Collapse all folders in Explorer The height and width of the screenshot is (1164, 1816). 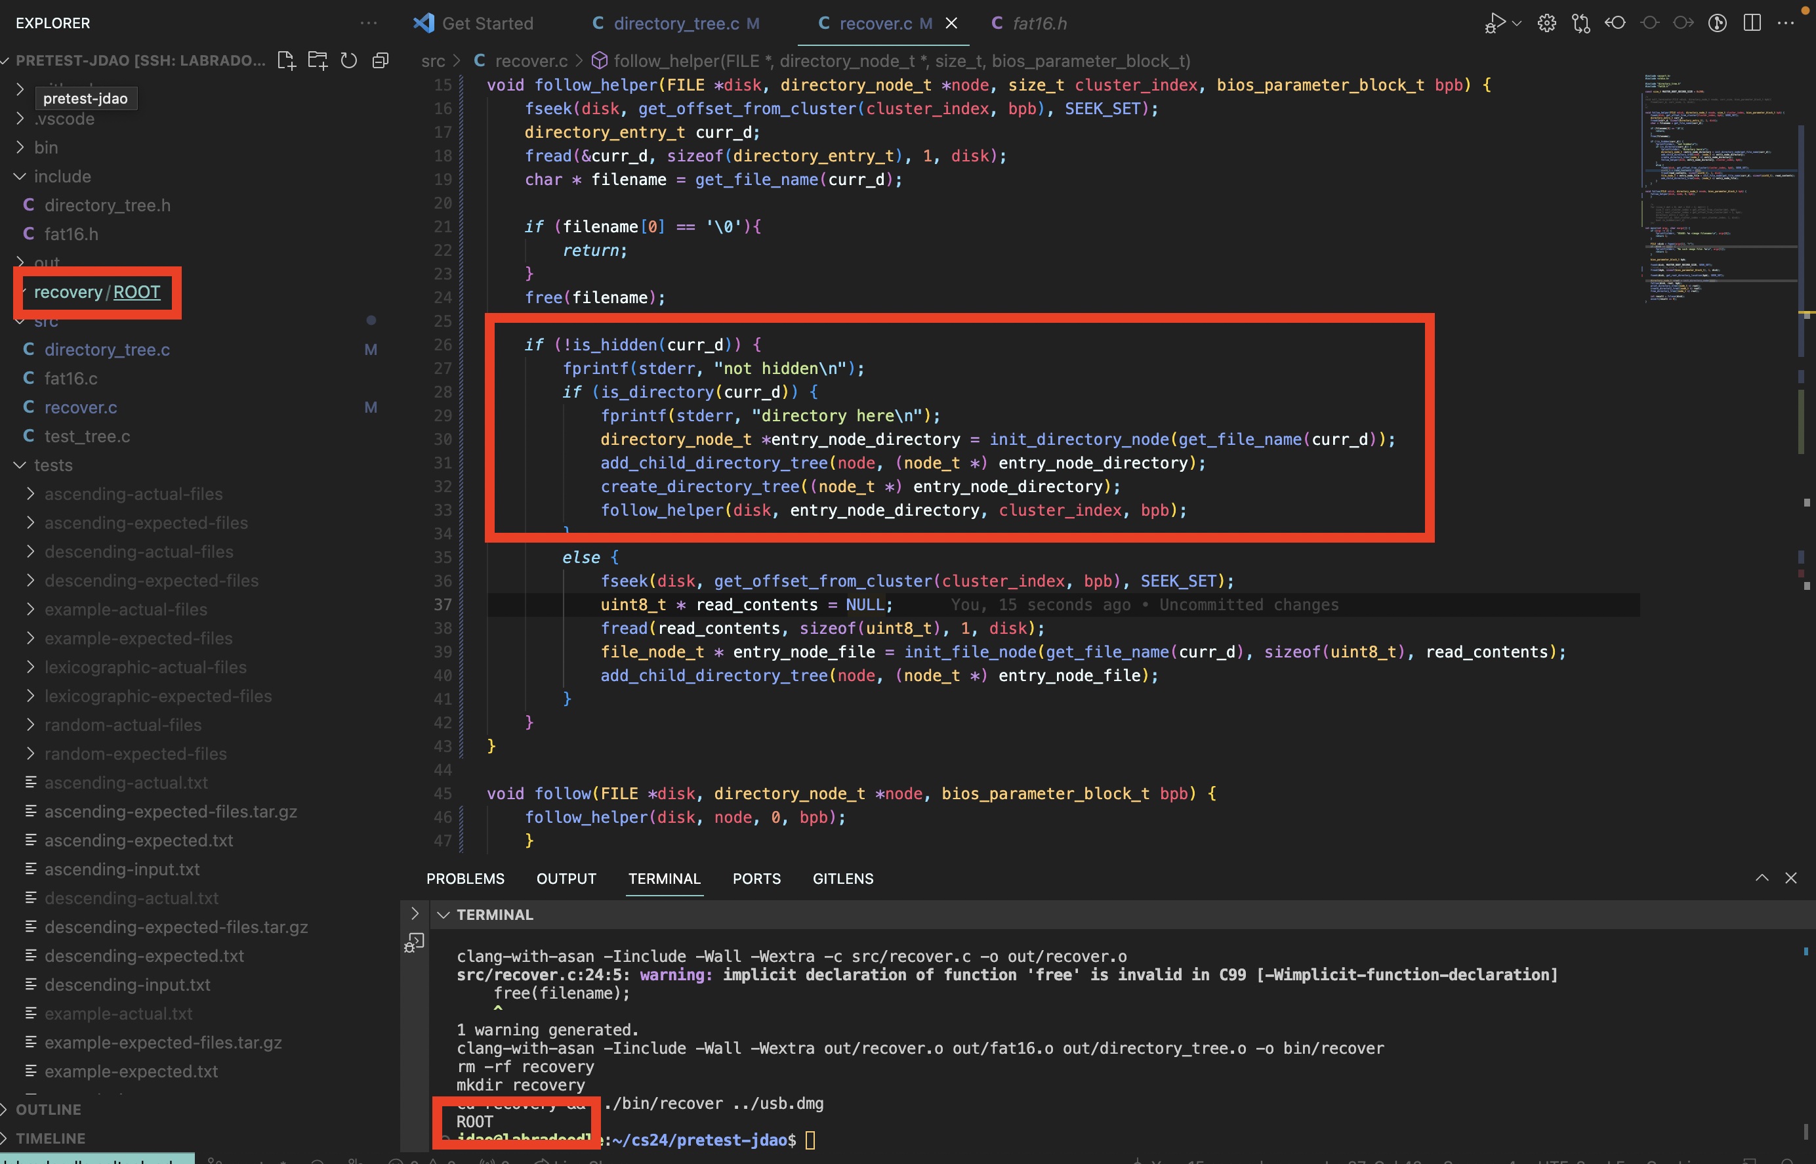pos(381,60)
